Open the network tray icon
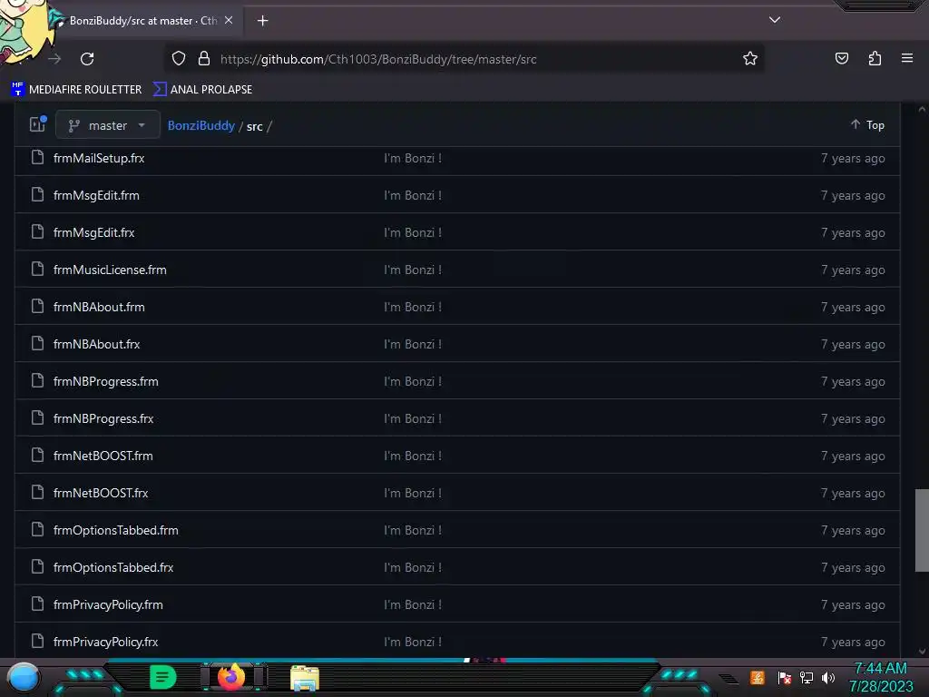The height and width of the screenshot is (697, 929). [x=807, y=678]
